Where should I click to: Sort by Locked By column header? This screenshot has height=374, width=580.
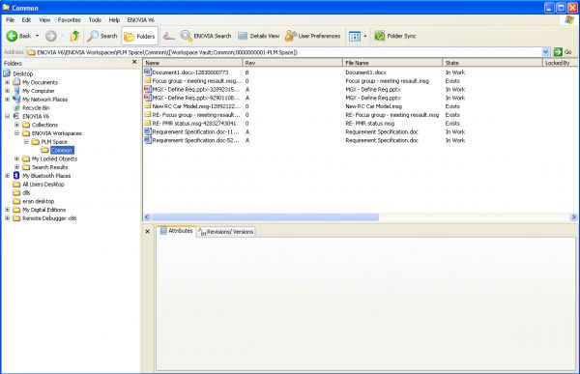click(x=560, y=63)
